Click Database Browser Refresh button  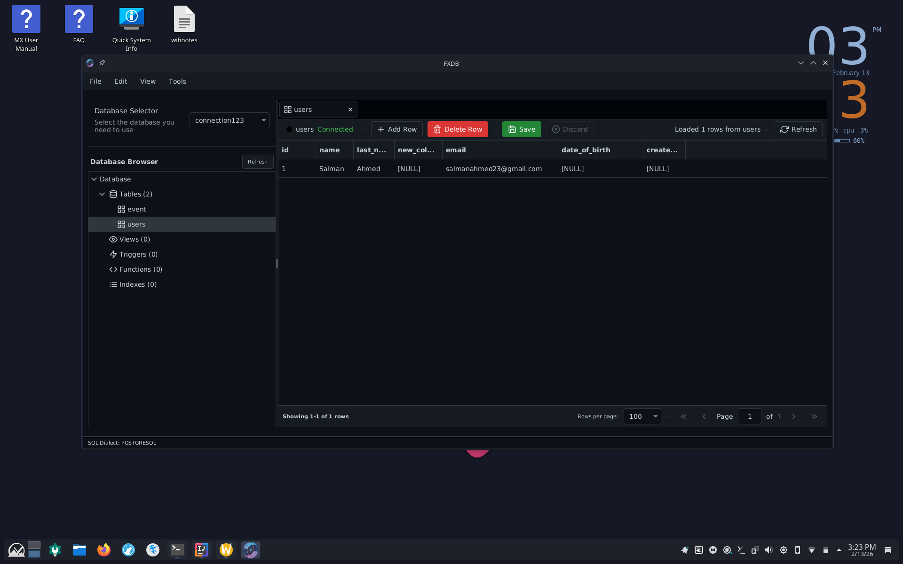[257, 162]
